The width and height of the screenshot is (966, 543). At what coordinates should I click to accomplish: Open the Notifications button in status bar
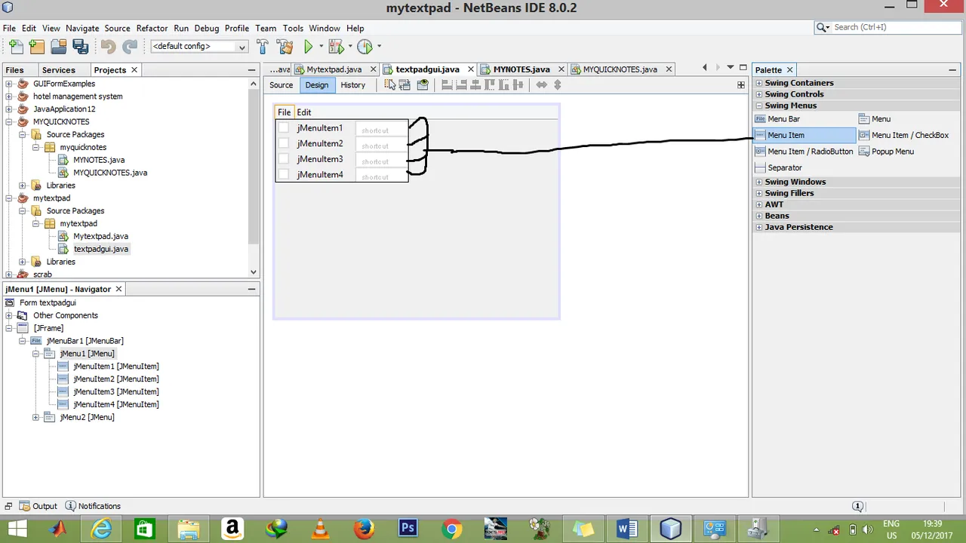point(93,506)
